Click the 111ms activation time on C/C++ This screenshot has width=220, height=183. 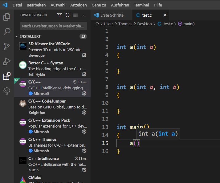[80, 82]
